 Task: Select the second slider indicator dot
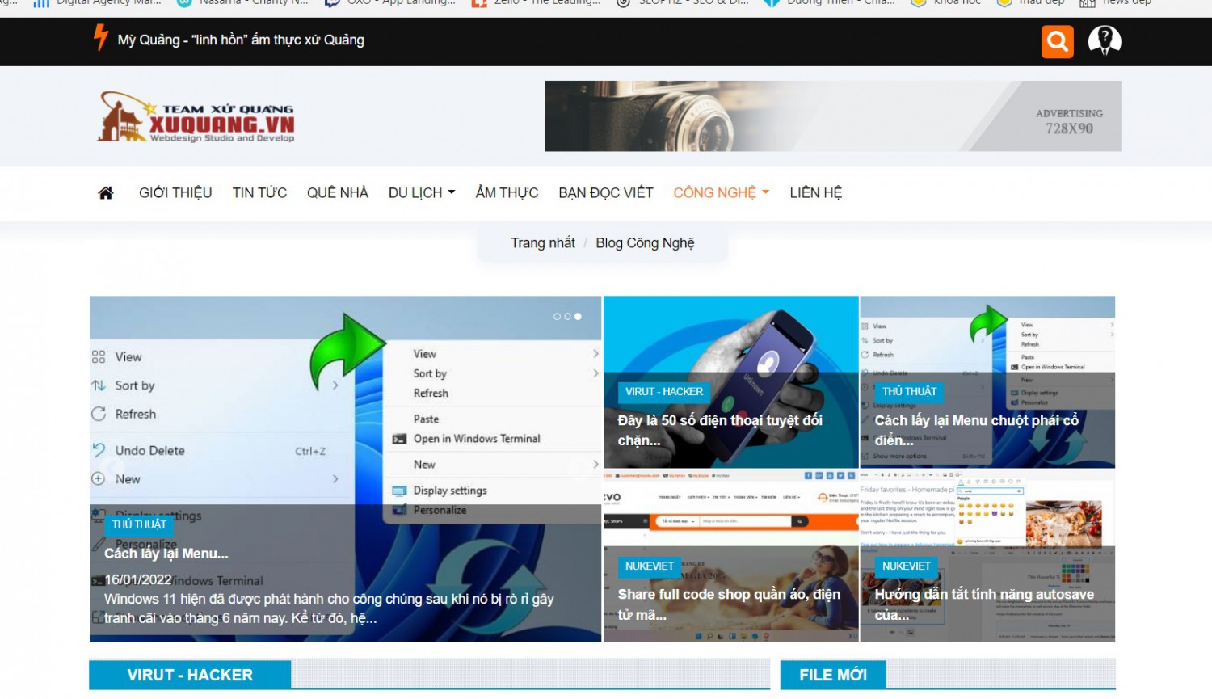tap(567, 317)
